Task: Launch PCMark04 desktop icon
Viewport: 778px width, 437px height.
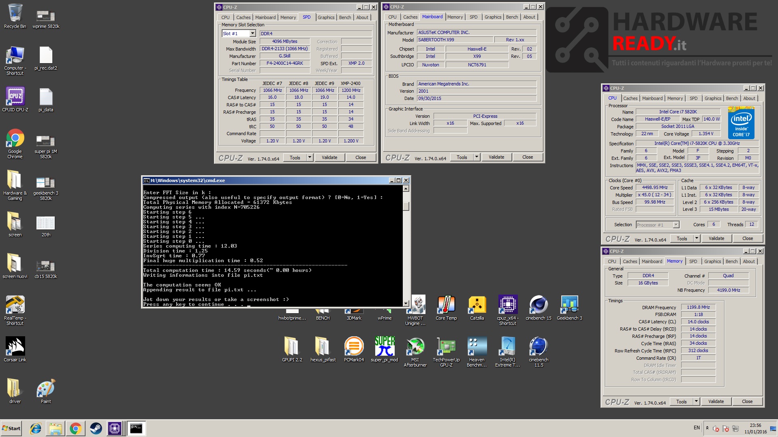Action: tap(354, 350)
